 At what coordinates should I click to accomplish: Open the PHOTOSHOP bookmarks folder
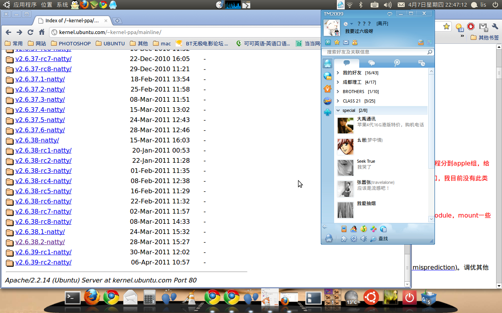71,43
